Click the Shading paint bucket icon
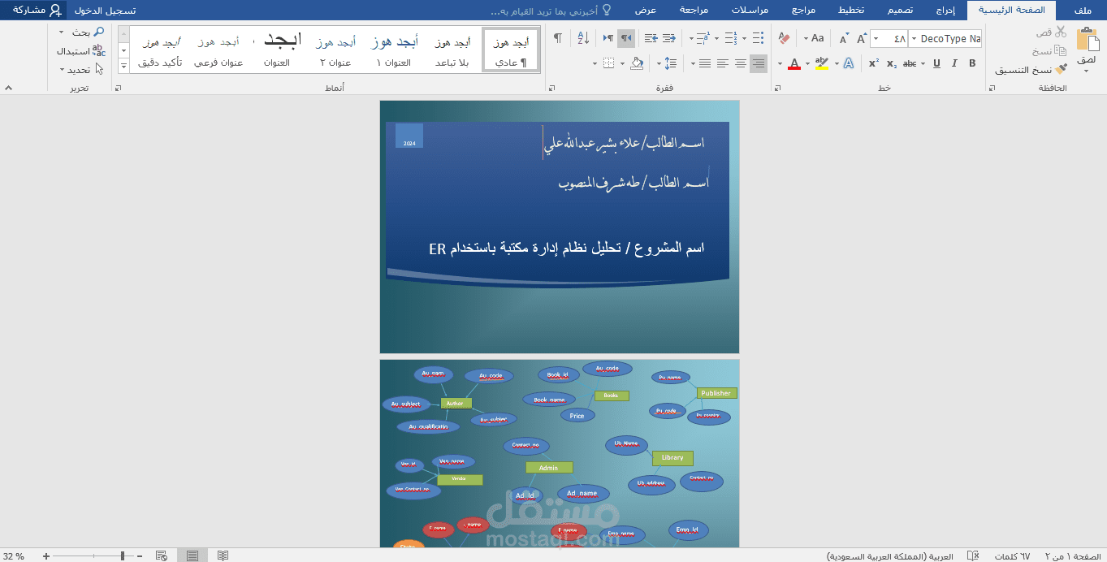 637,63
